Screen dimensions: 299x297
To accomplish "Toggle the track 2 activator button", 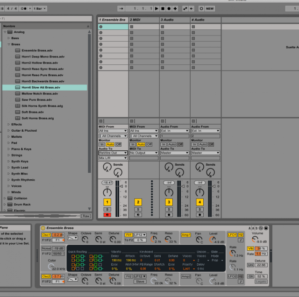I will [x=138, y=202].
